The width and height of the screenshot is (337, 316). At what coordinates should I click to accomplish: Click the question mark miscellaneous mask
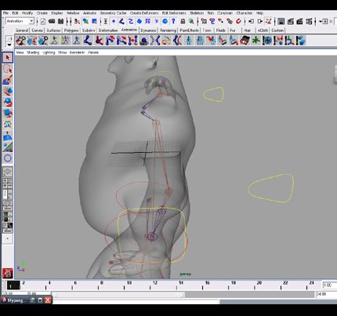[x=173, y=21]
